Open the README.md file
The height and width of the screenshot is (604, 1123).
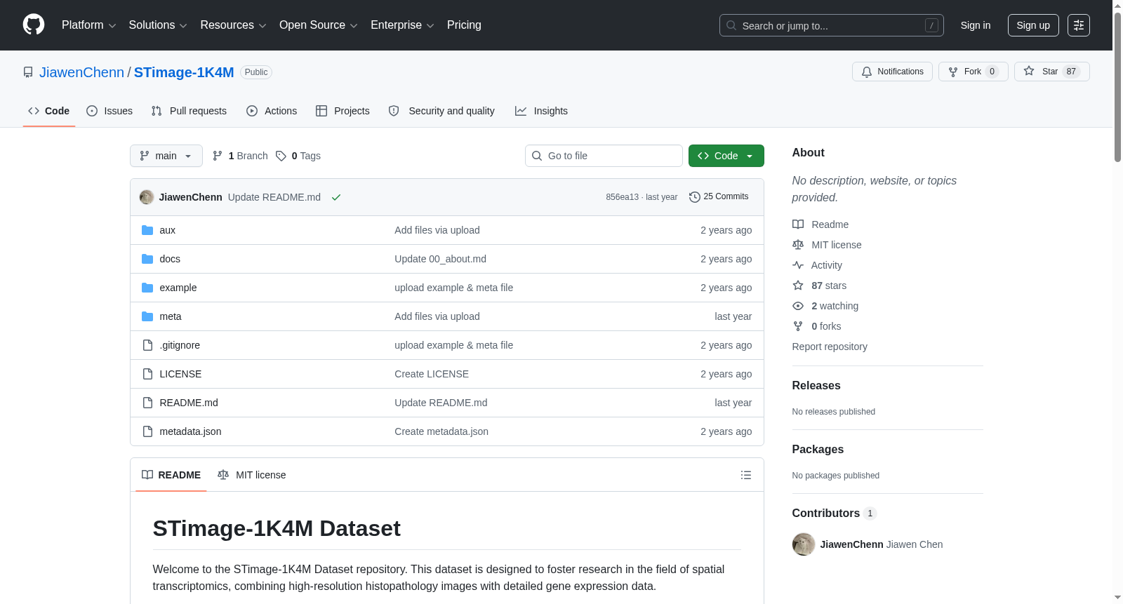coord(189,403)
